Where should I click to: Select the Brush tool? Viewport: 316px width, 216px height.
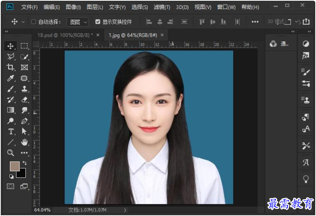coord(11,89)
